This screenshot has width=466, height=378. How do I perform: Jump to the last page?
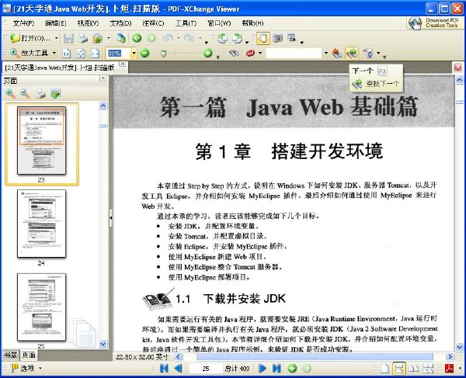[276, 369]
